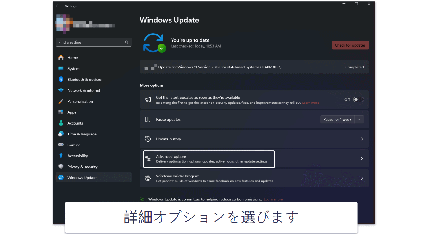Open the System settings page

point(94,69)
